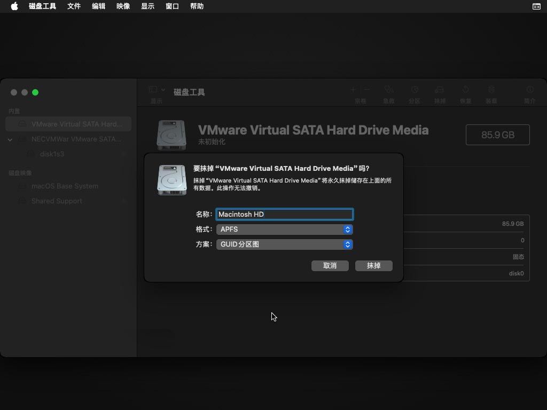Open the 映像 menu in menu bar
This screenshot has width=547, height=410.
point(123,6)
